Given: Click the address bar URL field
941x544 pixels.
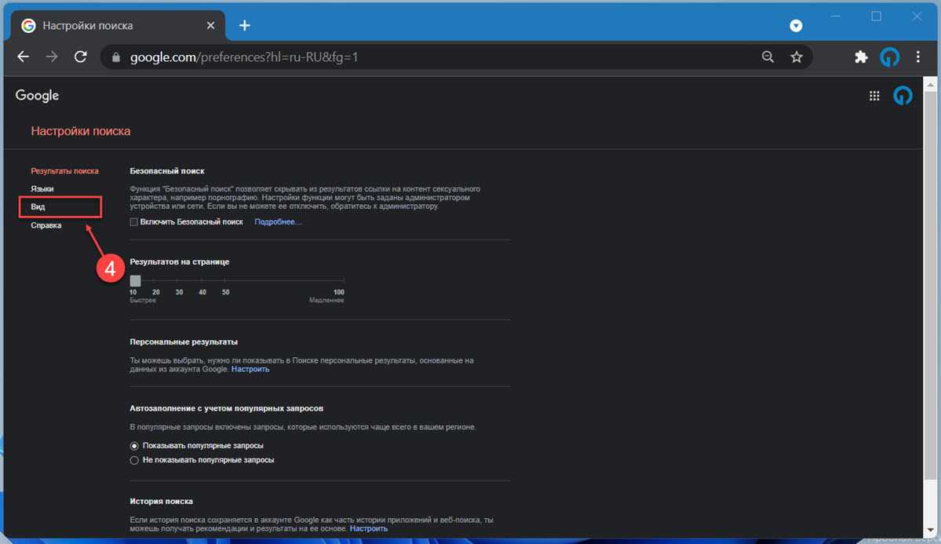Looking at the screenshot, I should [432, 57].
